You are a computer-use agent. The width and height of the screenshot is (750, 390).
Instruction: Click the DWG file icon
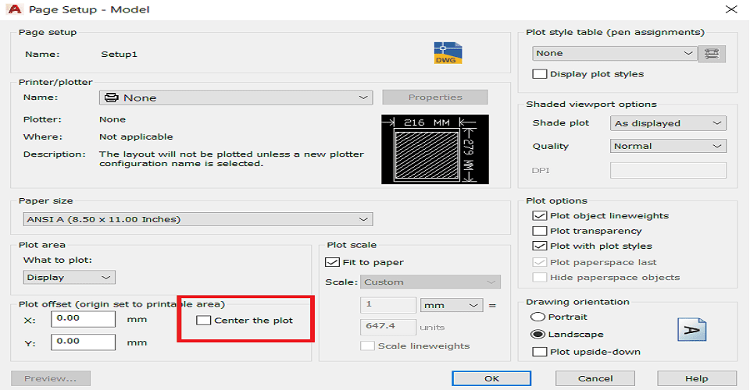(x=448, y=53)
